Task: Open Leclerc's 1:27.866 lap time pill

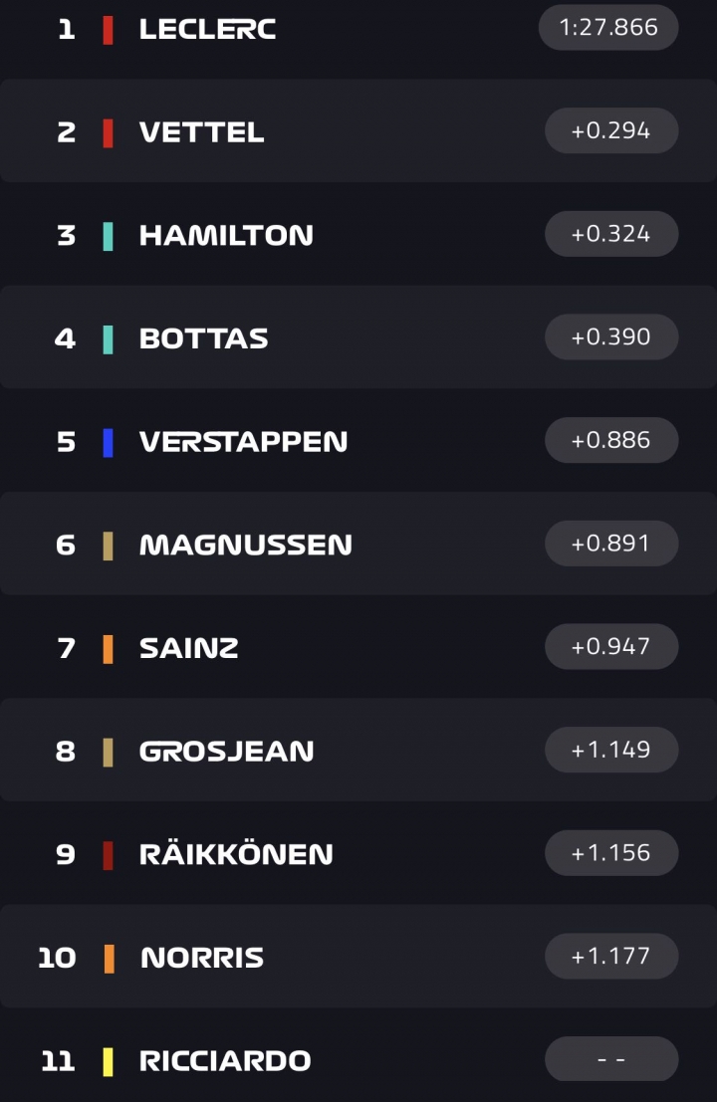Action: pyautogui.click(x=608, y=28)
